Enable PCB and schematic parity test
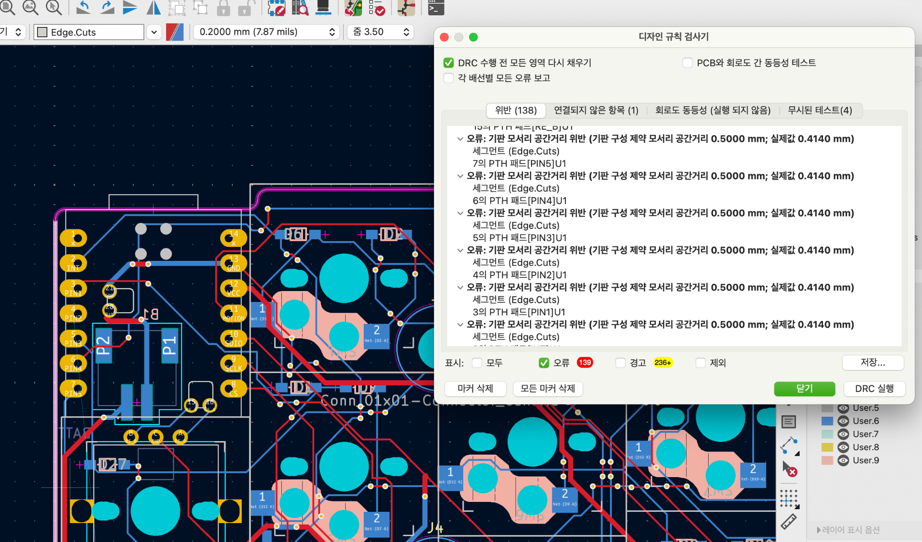The image size is (922, 542). (687, 63)
